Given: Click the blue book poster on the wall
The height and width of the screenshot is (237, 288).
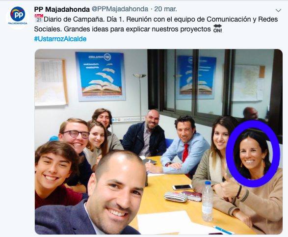Looking at the screenshot, I should click(101, 76).
